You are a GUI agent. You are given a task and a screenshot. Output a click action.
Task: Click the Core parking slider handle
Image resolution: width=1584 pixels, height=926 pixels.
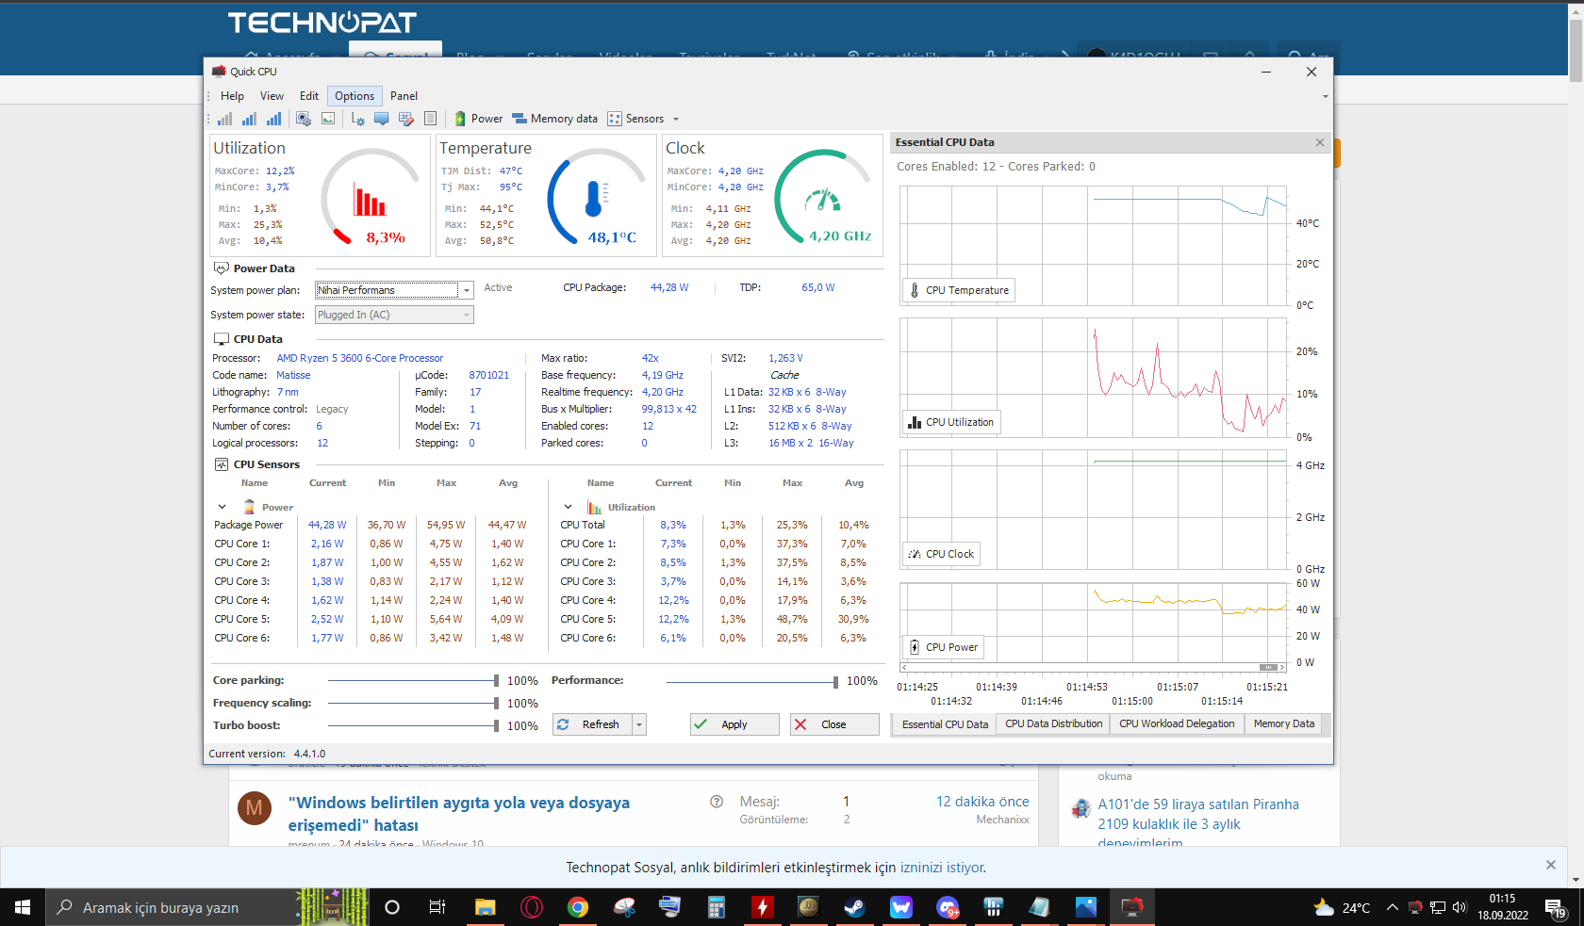[496, 680]
